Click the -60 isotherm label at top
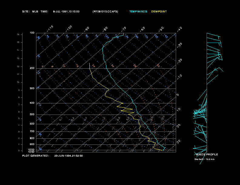Viewport: 240px width, 185px height. (x=142, y=29)
